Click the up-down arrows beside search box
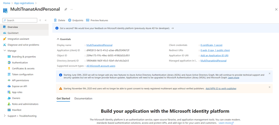Image resolution: width=279 pixels, height=125 pixels. (x=40, y=20)
